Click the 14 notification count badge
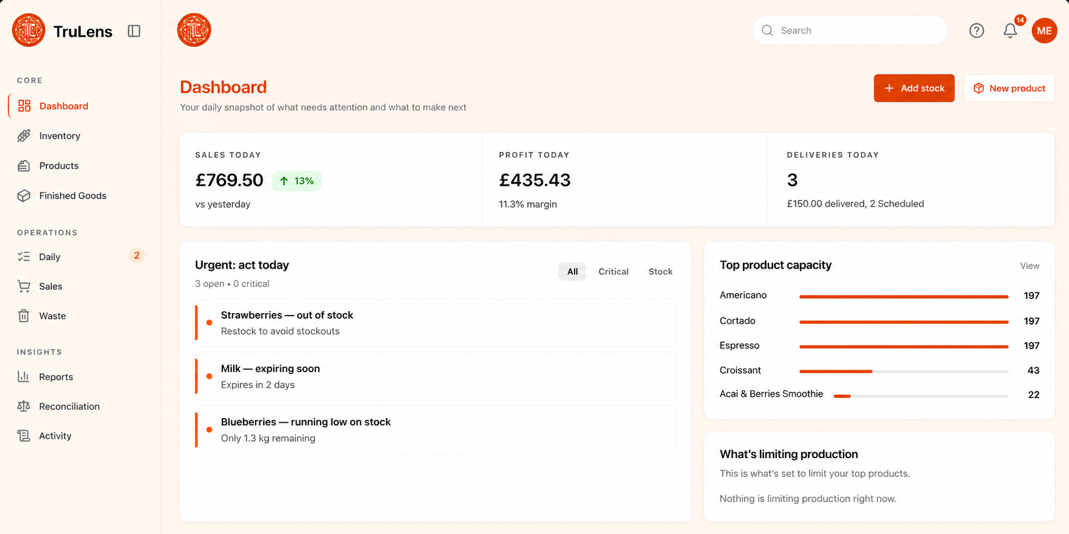This screenshot has height=534, width=1069. (x=1020, y=20)
